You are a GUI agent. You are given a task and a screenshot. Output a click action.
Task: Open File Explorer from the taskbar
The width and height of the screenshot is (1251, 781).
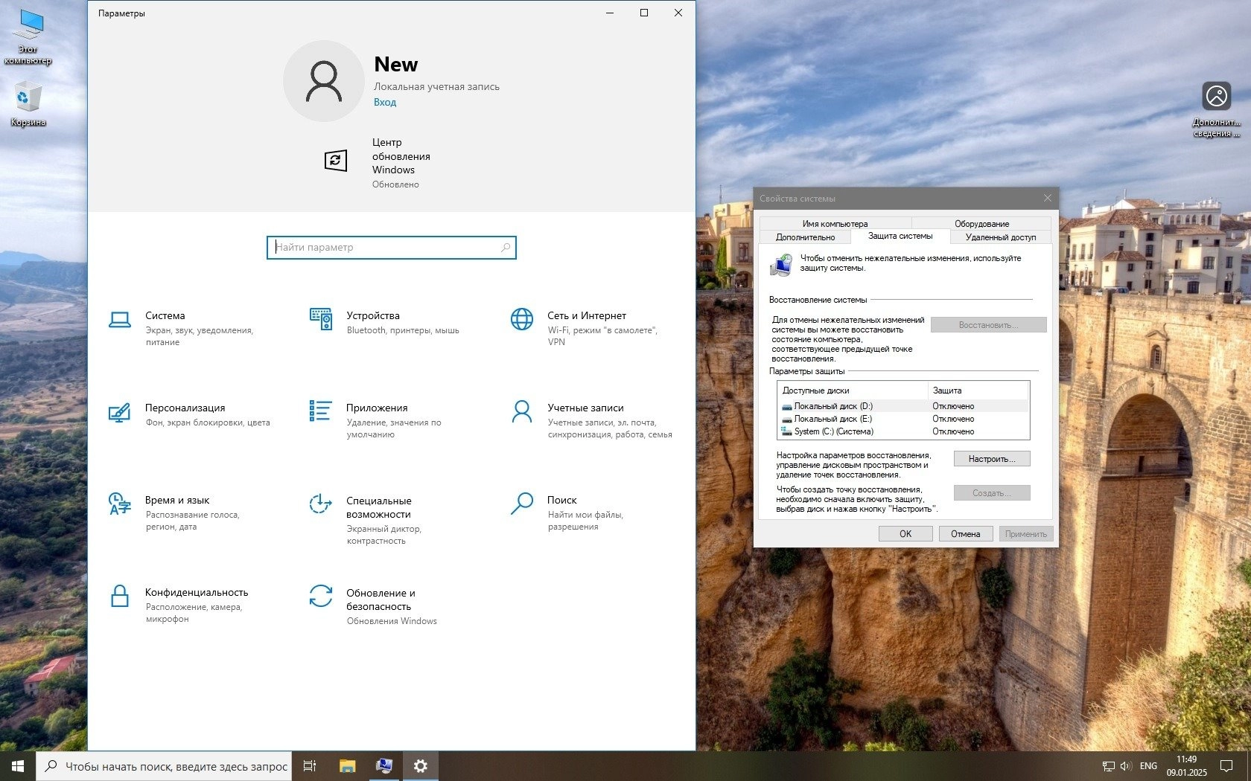point(347,766)
